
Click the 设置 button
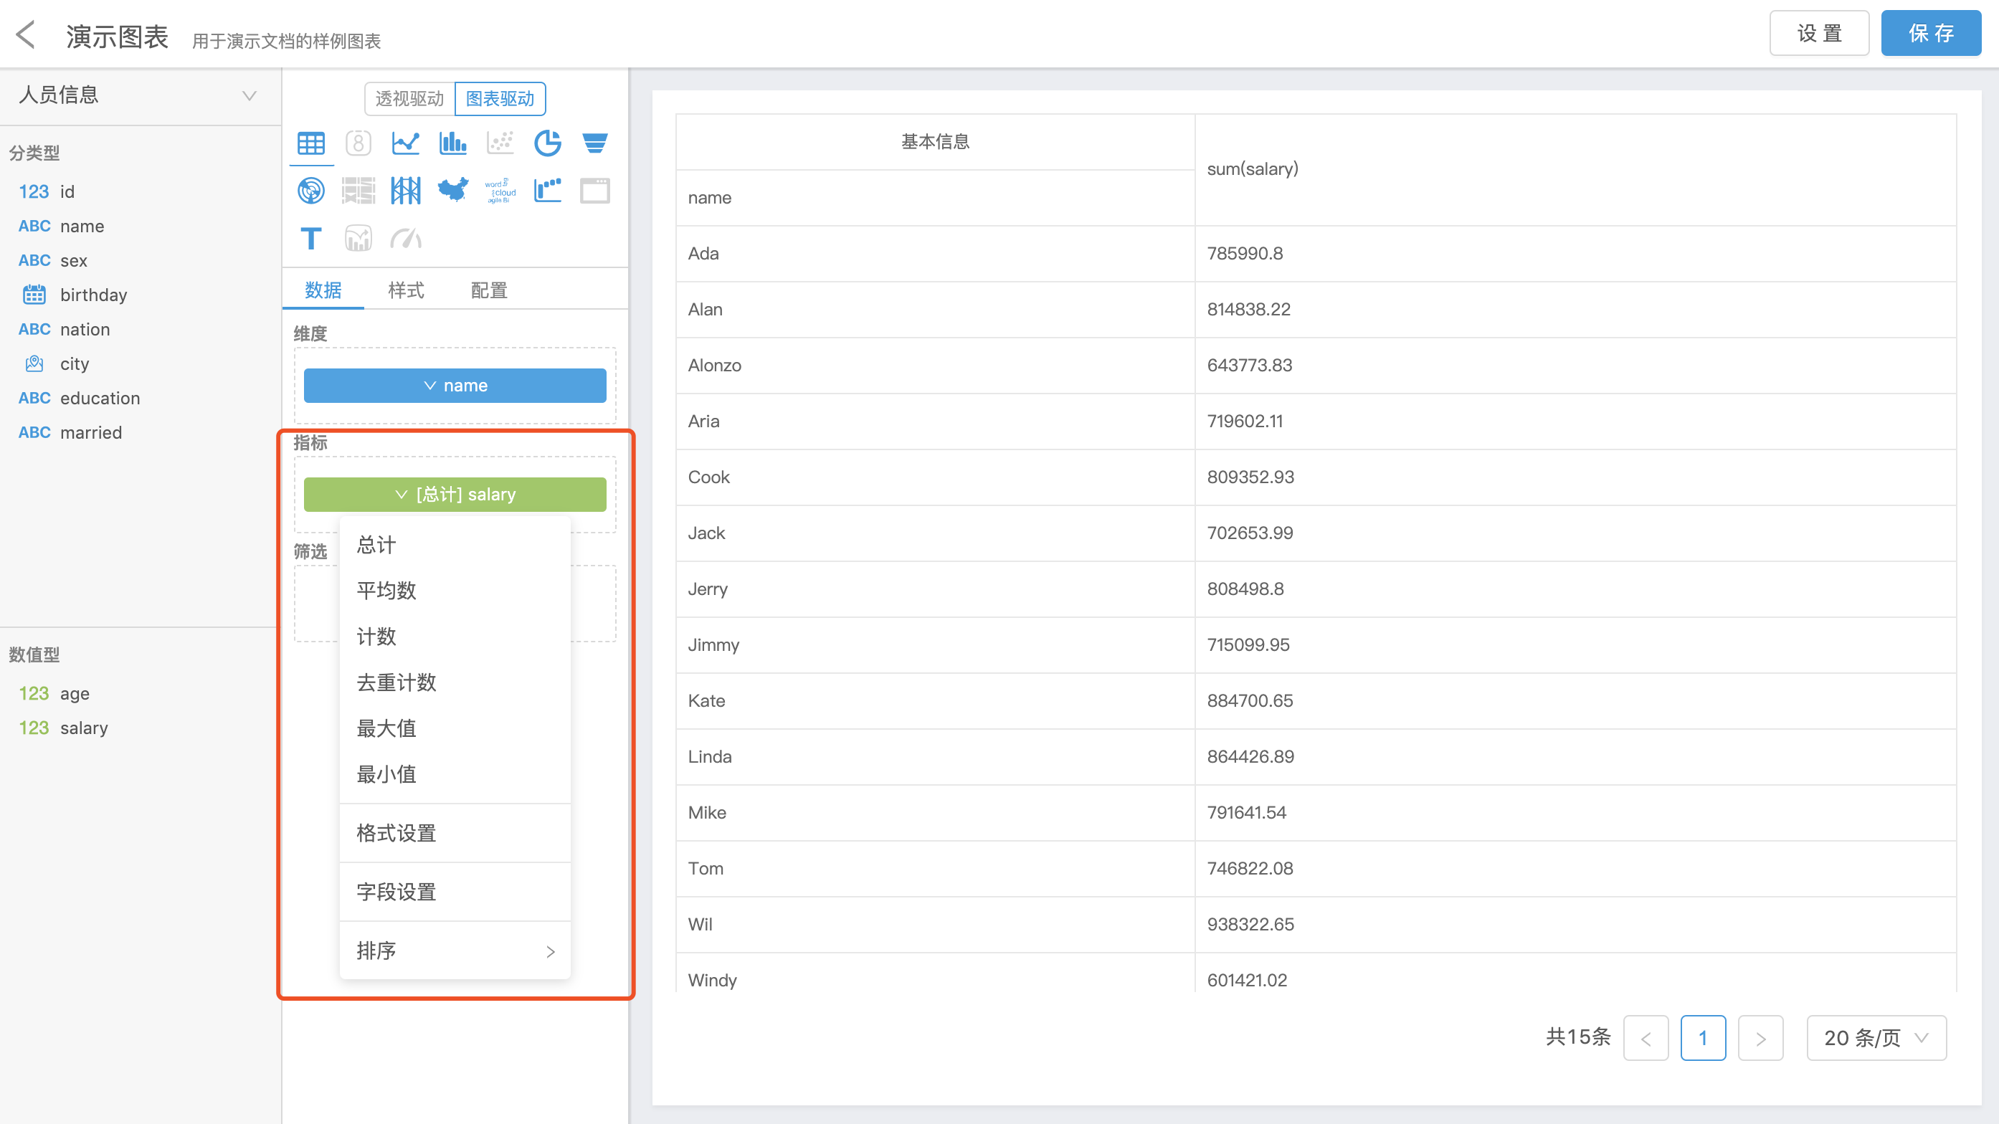click(x=1818, y=34)
